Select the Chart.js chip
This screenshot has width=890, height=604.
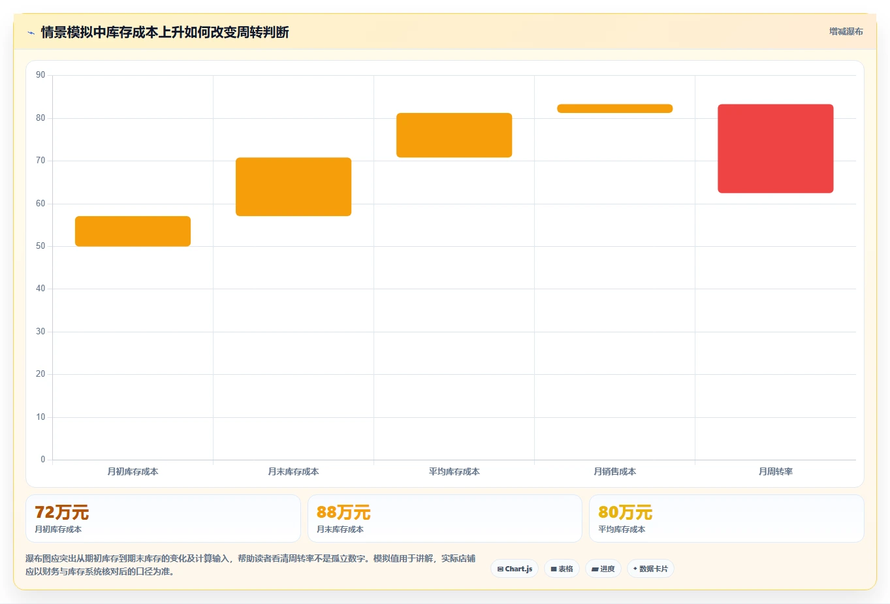pyautogui.click(x=515, y=569)
